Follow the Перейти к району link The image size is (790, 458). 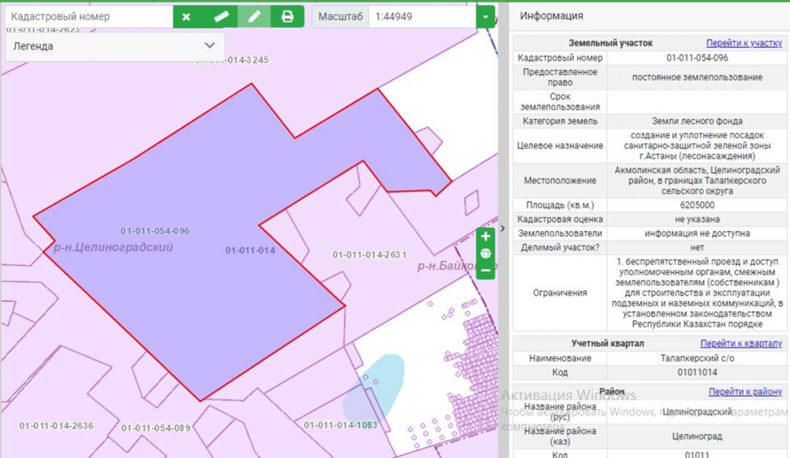coord(745,392)
